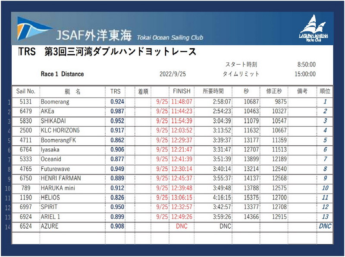This screenshot has height=257, width=345.
Task: Click rank 3 for SHIKADAI
Action: point(325,121)
